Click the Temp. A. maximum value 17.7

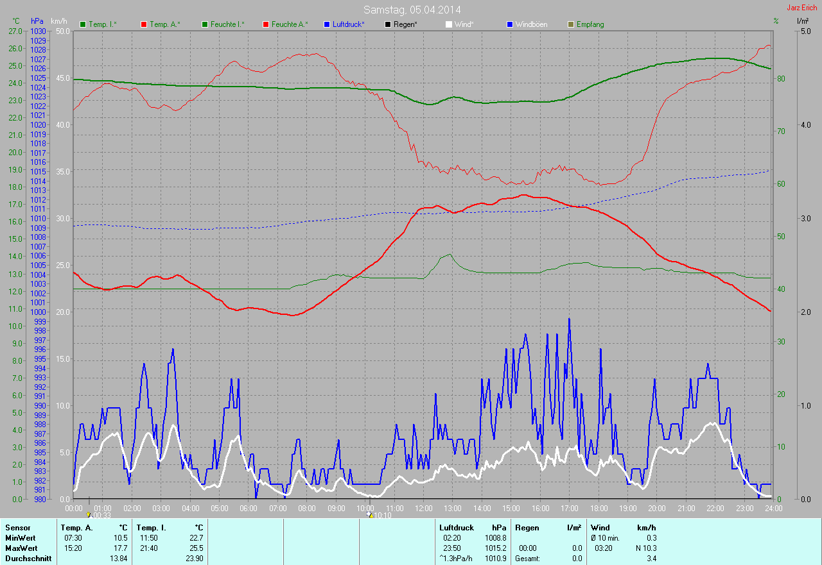click(x=121, y=548)
